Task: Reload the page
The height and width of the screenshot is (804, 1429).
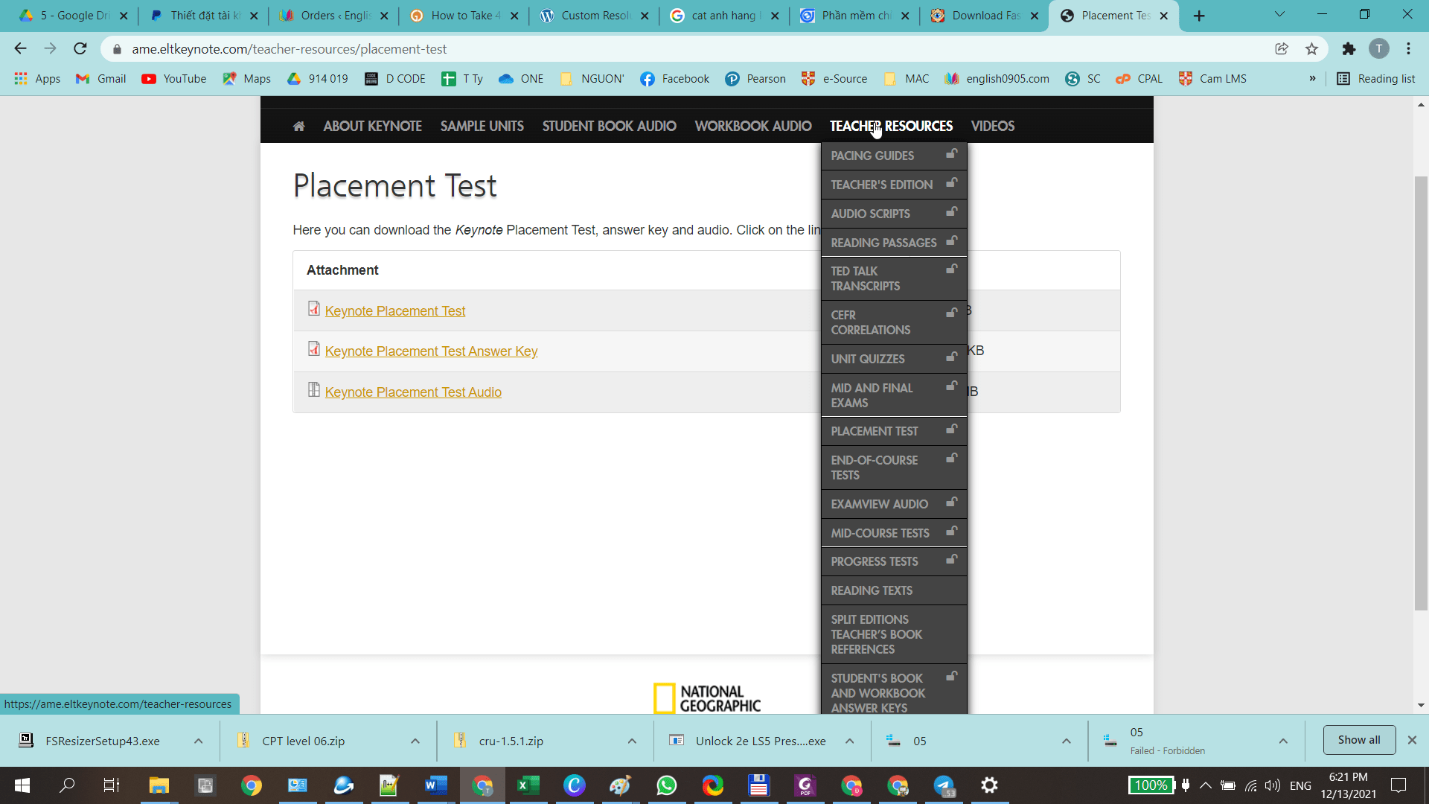Action: click(x=80, y=49)
